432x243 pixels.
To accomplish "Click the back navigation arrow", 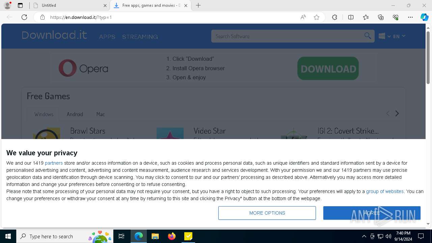I will pyautogui.click(x=9, y=17).
